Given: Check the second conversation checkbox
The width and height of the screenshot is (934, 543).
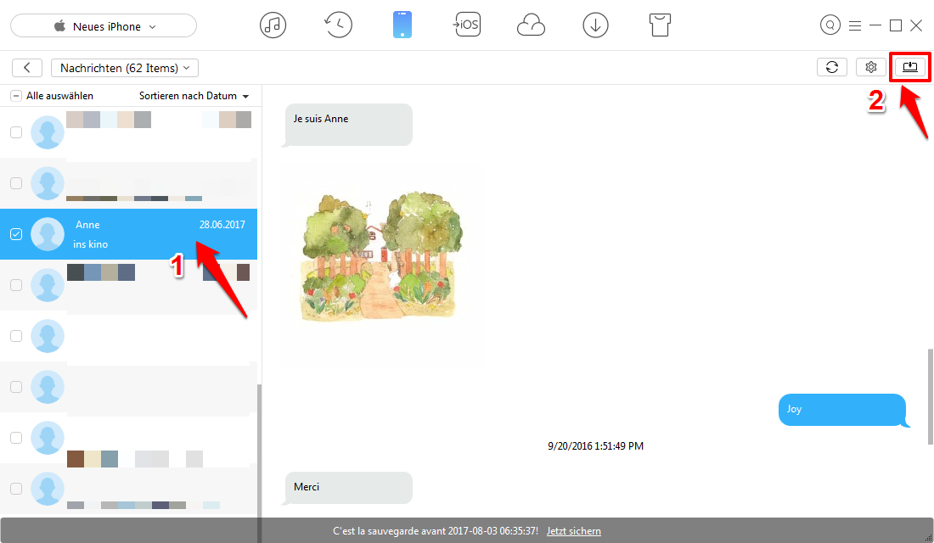Looking at the screenshot, I should click(x=16, y=183).
